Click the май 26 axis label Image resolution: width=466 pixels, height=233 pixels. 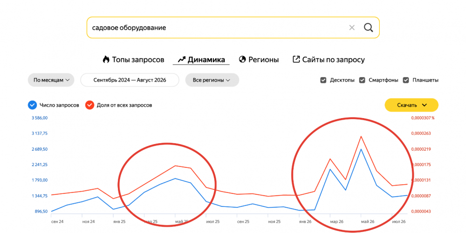(x=368, y=221)
